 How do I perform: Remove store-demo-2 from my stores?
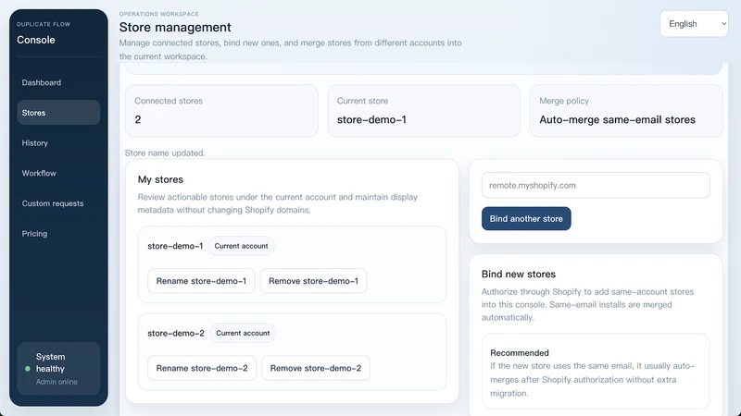316,368
